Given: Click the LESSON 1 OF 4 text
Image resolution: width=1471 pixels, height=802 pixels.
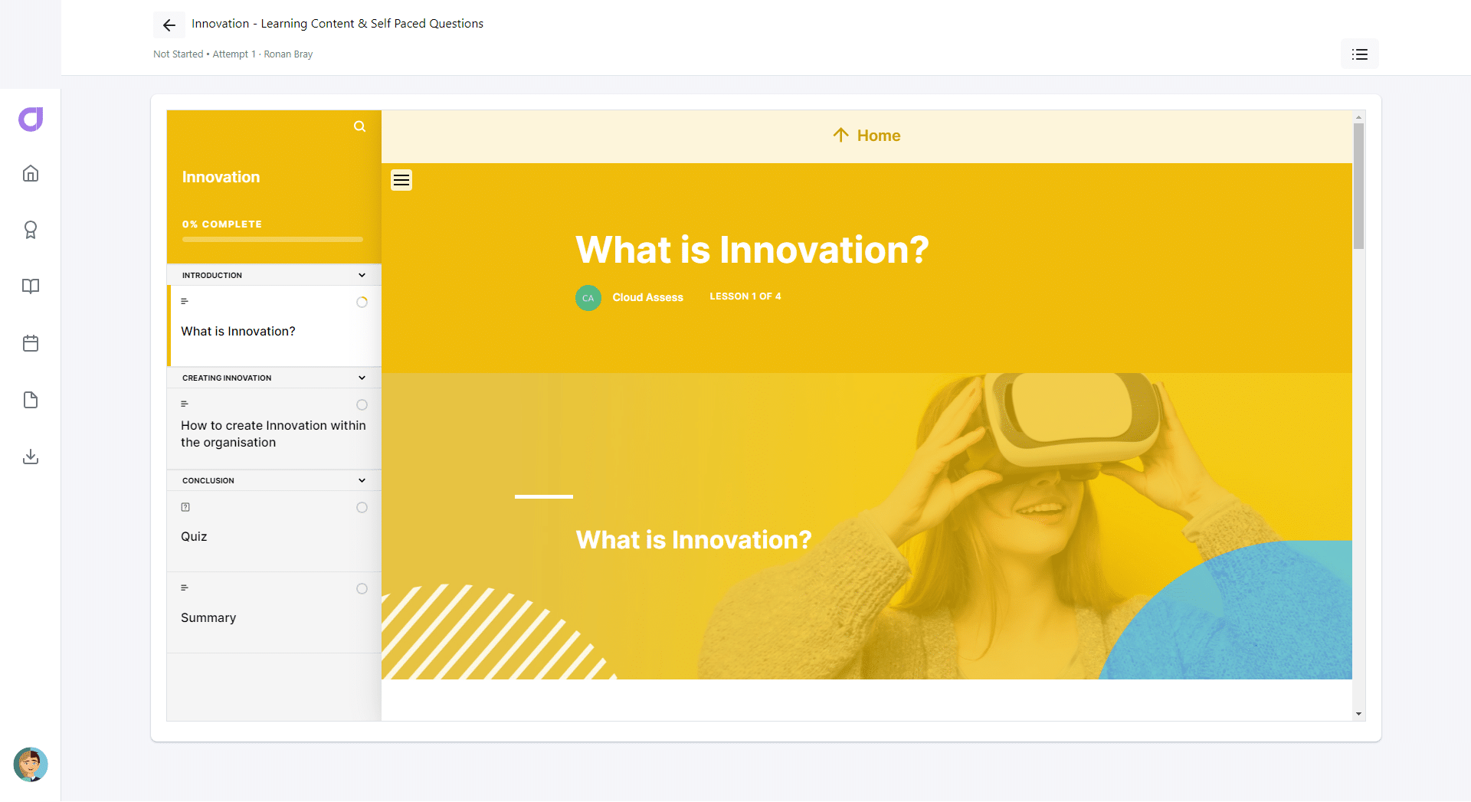Looking at the screenshot, I should [745, 296].
